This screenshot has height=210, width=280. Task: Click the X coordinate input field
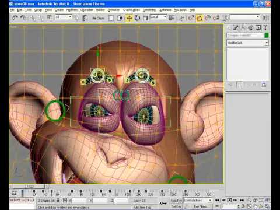[x=79, y=200]
